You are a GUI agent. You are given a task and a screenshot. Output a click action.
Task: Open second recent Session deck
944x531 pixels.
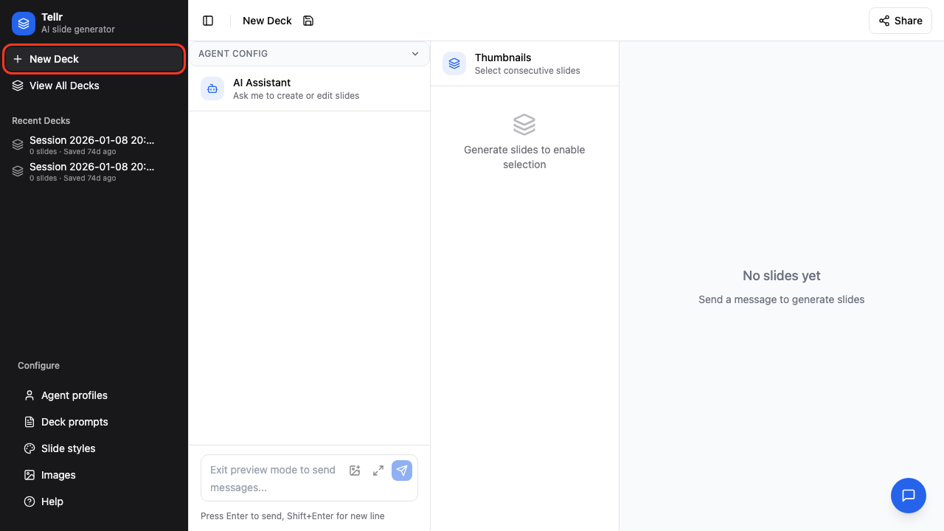tap(91, 171)
